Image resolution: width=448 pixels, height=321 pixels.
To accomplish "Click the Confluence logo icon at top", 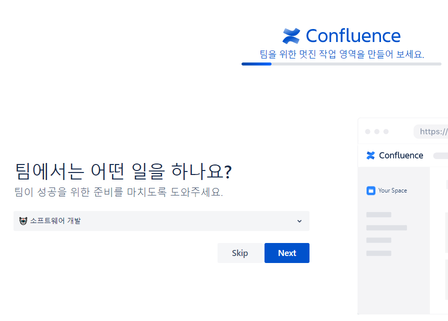I will tap(291, 36).
